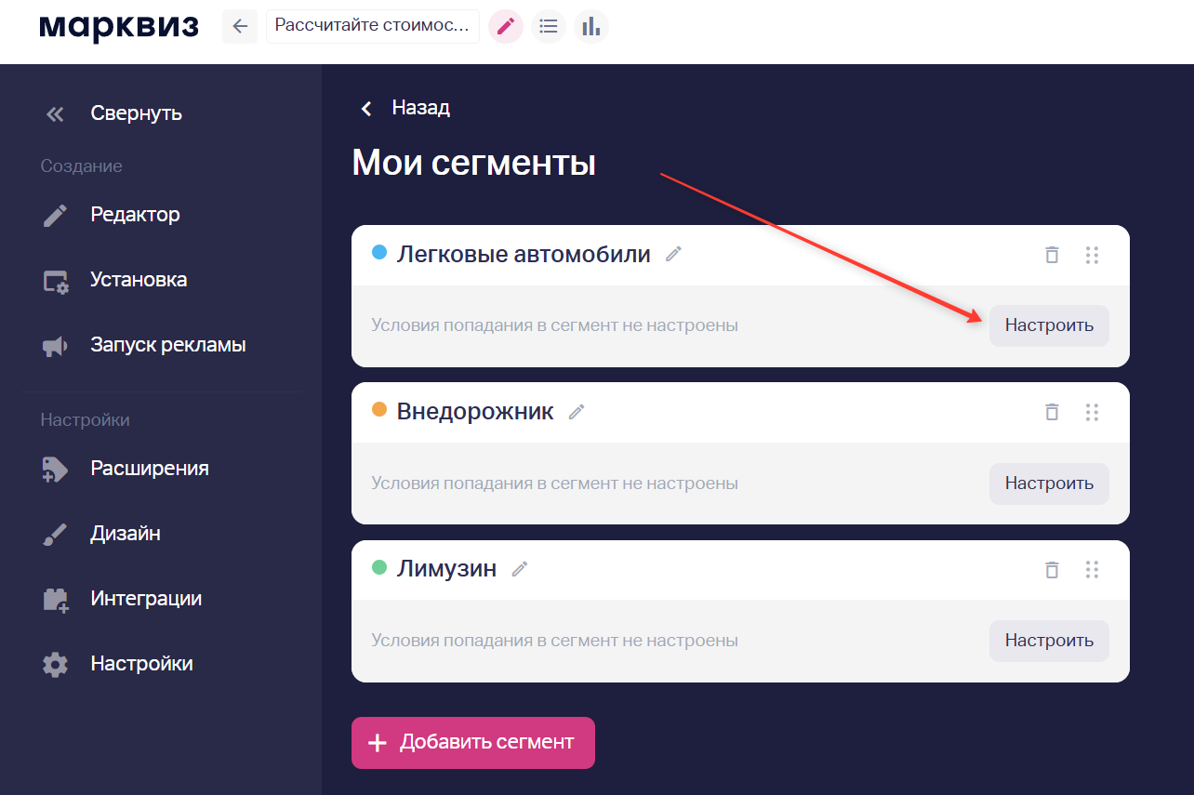Rename Внедорожник segment via pencil icon

click(577, 411)
